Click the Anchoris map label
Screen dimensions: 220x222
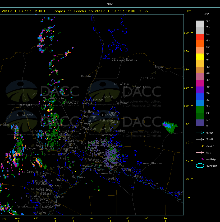coord(62,180)
